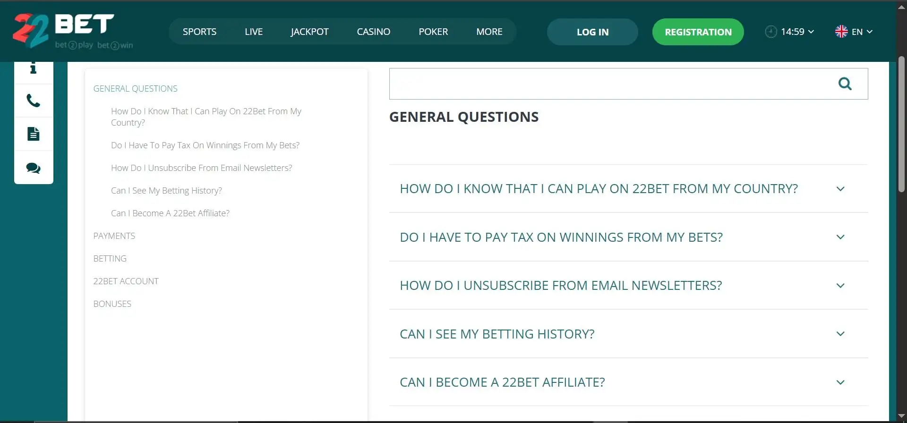Click question CAN I SEE MY BETTING HISTORY

497,334
